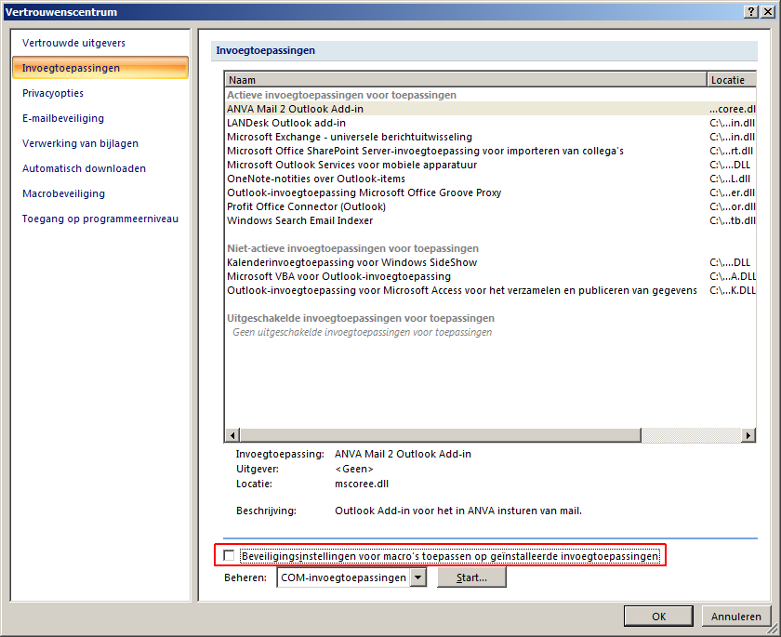The height and width of the screenshot is (637, 781).
Task: Click the Annuleren button
Action: pos(735,616)
